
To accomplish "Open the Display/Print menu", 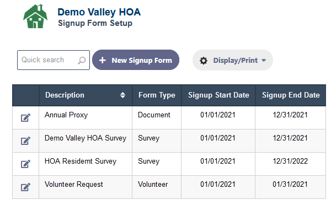I will [233, 60].
